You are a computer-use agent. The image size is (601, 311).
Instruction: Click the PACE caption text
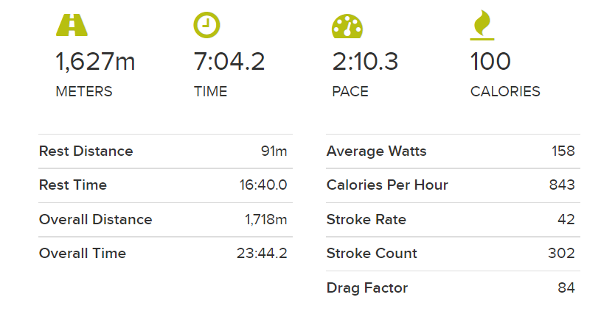(x=350, y=92)
